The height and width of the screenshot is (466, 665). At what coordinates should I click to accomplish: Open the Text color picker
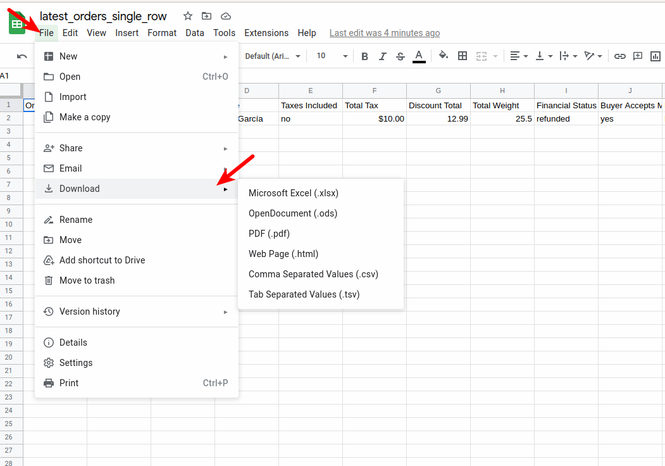pos(419,56)
